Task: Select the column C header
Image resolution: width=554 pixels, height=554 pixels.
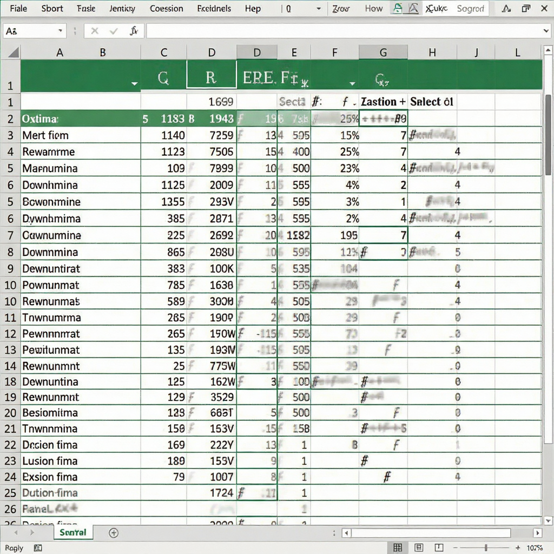Action: click(163, 52)
